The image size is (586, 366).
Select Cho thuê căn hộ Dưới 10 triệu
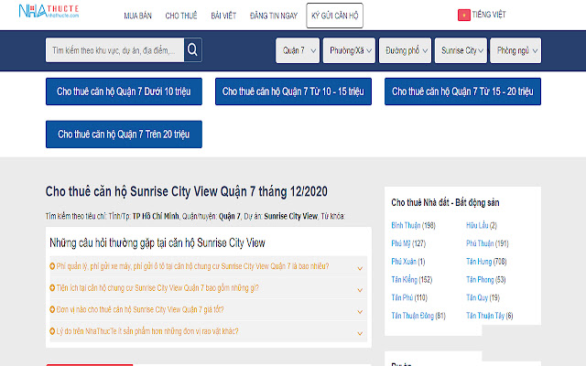[124, 91]
